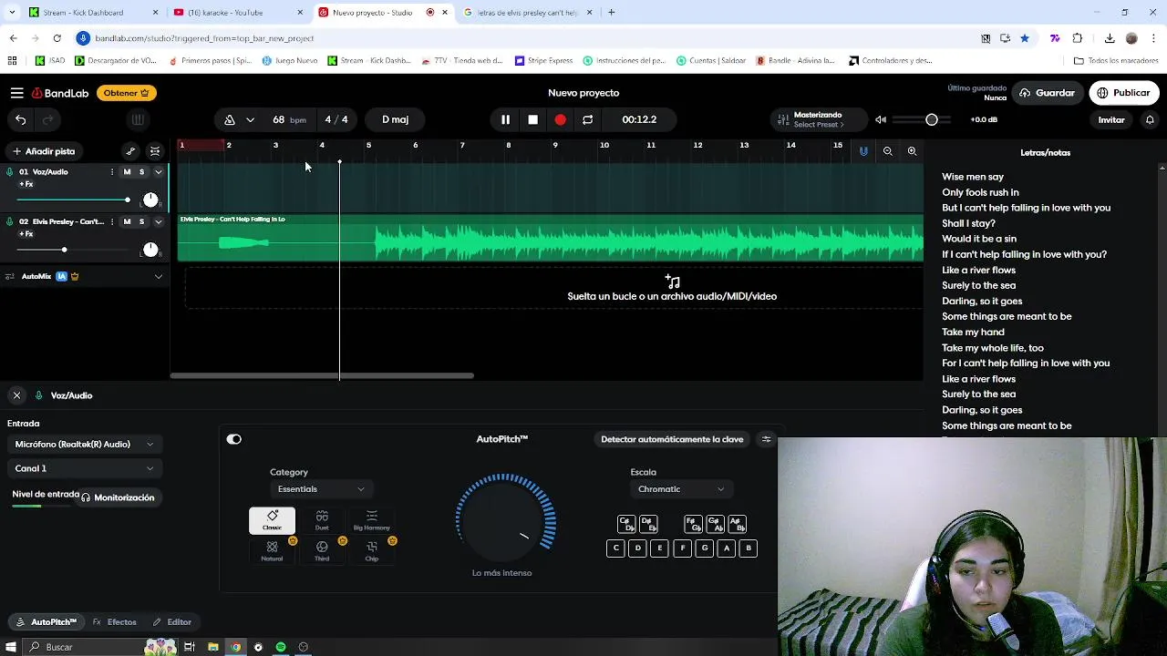
Task: Solo the Voz/Audio track
Action: 141,172
